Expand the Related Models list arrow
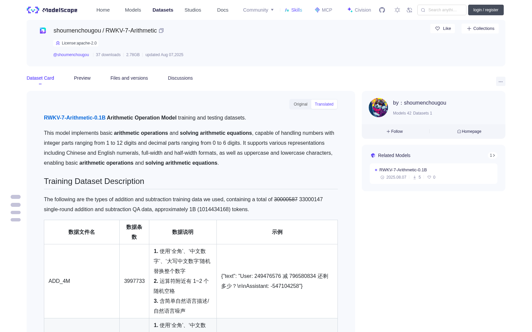The image size is (532, 332). pyautogui.click(x=492, y=155)
